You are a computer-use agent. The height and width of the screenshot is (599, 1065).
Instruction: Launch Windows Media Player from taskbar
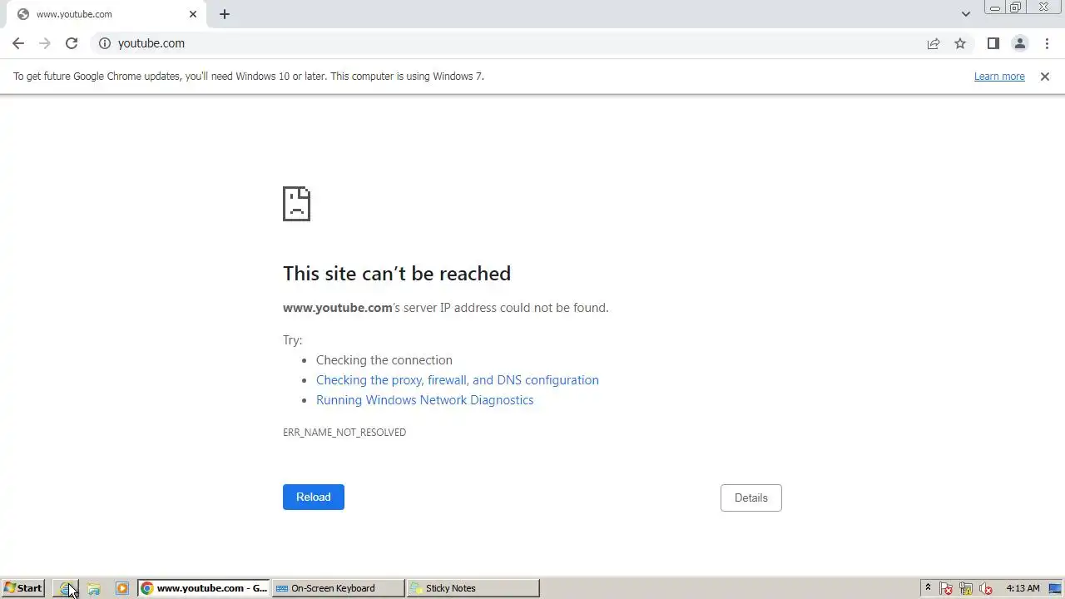(x=122, y=588)
